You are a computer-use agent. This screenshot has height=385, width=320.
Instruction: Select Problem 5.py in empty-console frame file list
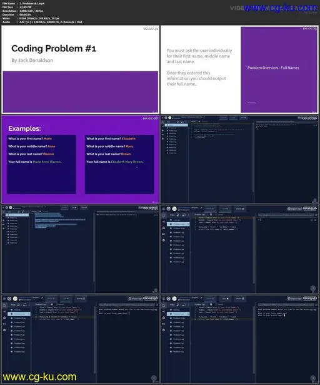pos(178,245)
